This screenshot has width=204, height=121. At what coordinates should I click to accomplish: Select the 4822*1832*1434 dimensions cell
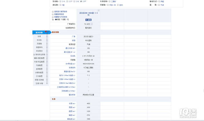point(88,64)
